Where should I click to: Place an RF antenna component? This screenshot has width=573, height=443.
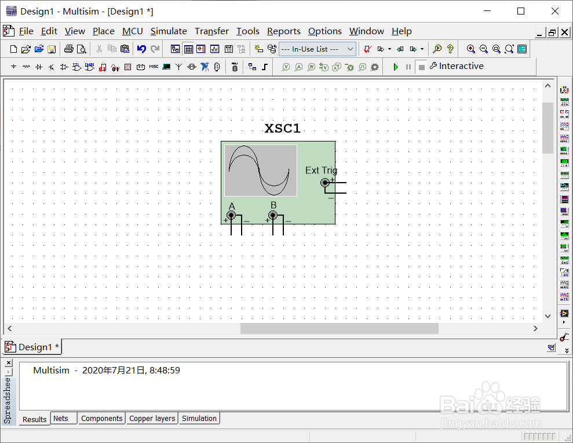click(178, 67)
